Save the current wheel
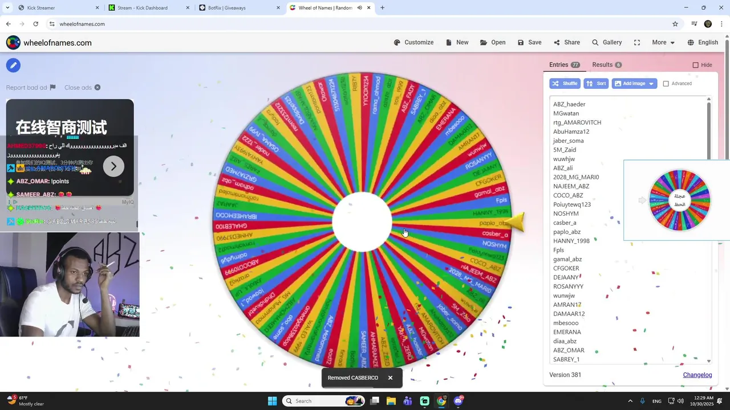730x410 pixels. pos(529,43)
